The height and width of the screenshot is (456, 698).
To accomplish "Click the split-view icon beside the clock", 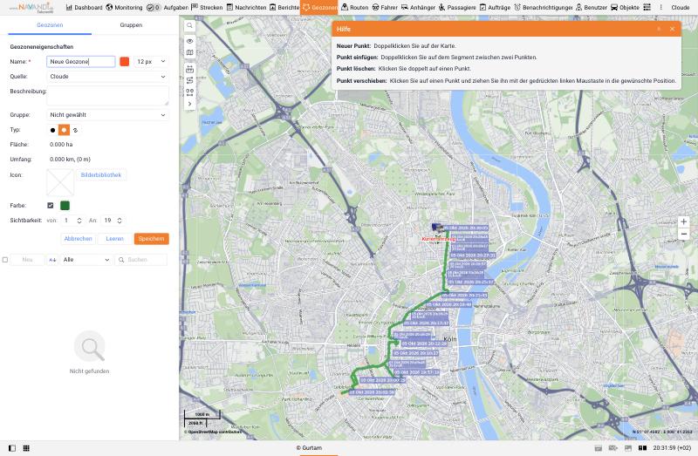I will coord(642,448).
